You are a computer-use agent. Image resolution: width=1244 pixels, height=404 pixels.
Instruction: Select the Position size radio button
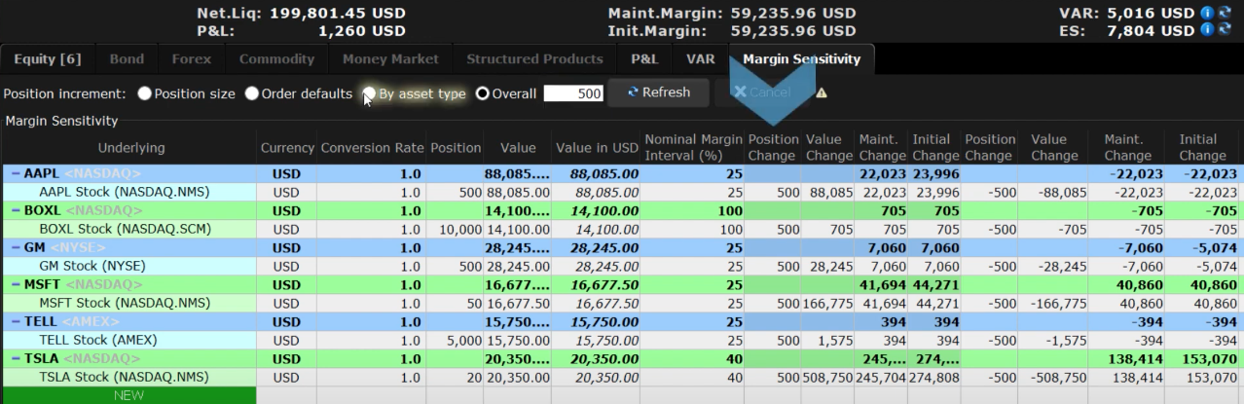coord(145,93)
